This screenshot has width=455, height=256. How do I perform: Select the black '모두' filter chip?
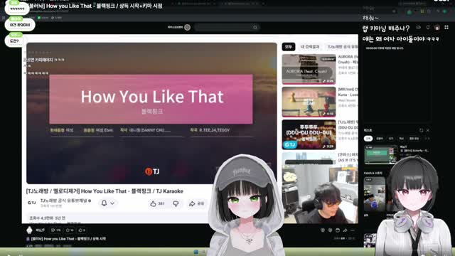(x=289, y=47)
